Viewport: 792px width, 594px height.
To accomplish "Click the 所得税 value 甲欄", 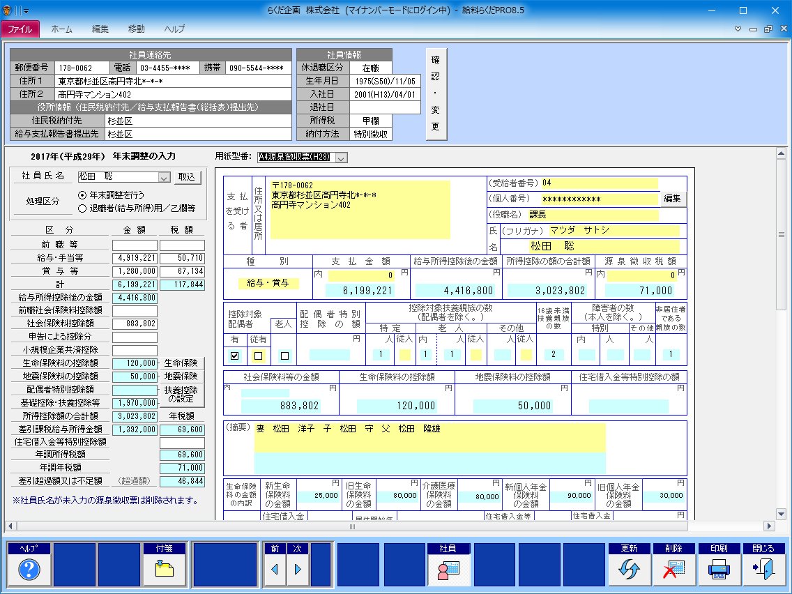I will tap(371, 121).
